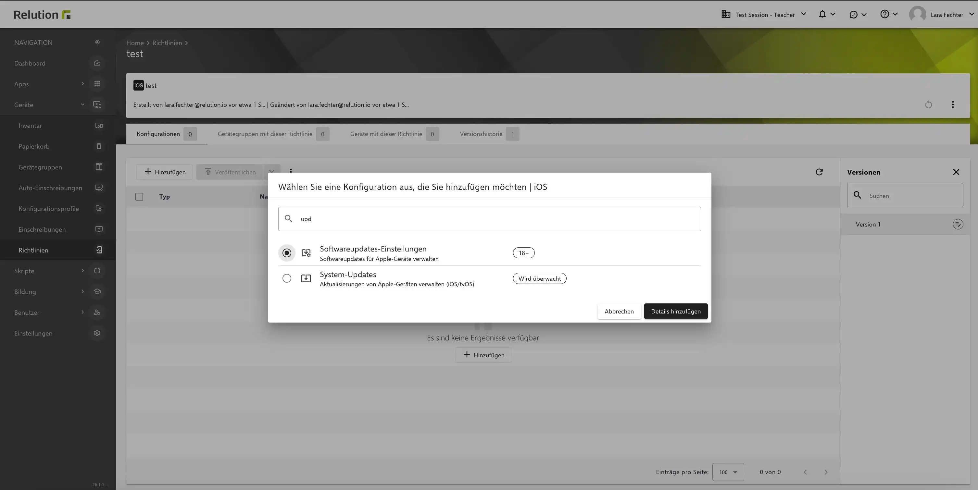Open the Einträge pro Seite dropdown

728,472
